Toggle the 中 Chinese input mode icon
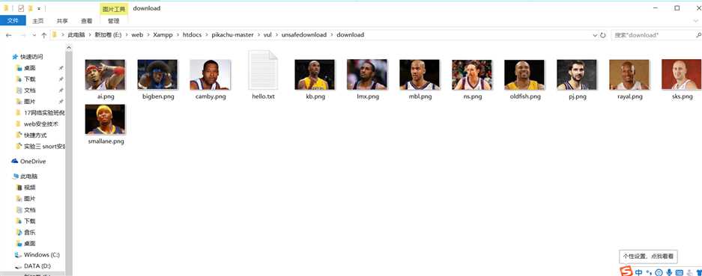Image resolution: width=702 pixels, height=276 pixels. [639, 272]
